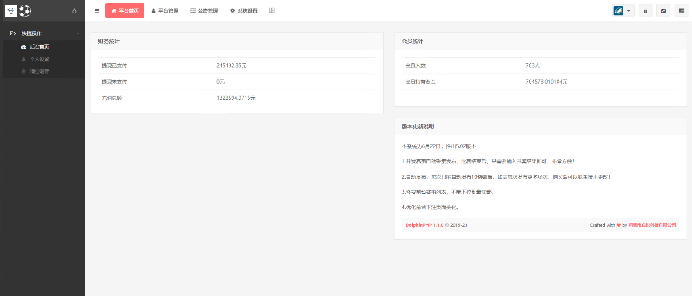Open the 平台管理 menu
Screen dimensions: 692x296
[x=165, y=11]
